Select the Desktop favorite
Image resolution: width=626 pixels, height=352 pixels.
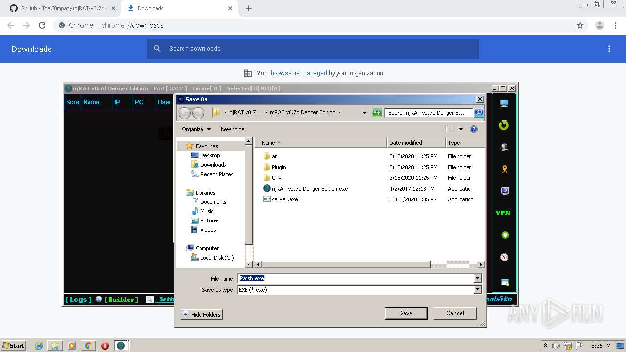coord(210,155)
